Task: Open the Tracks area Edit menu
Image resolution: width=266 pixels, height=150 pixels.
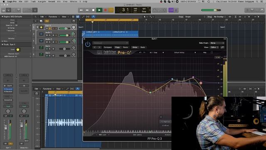Action: tap(42, 17)
